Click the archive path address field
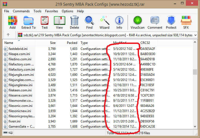This screenshot has height=138, width=200. [108, 35]
